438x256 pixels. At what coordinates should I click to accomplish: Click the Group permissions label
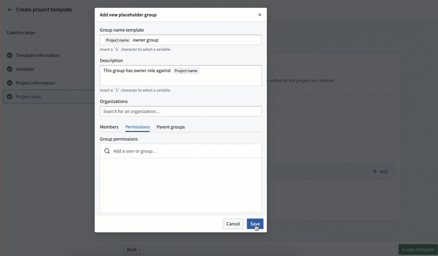click(x=119, y=139)
